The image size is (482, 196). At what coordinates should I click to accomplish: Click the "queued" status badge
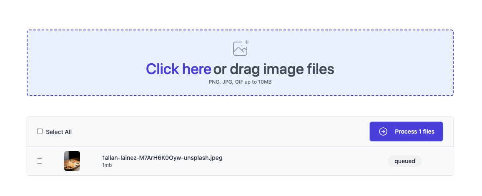(x=404, y=161)
